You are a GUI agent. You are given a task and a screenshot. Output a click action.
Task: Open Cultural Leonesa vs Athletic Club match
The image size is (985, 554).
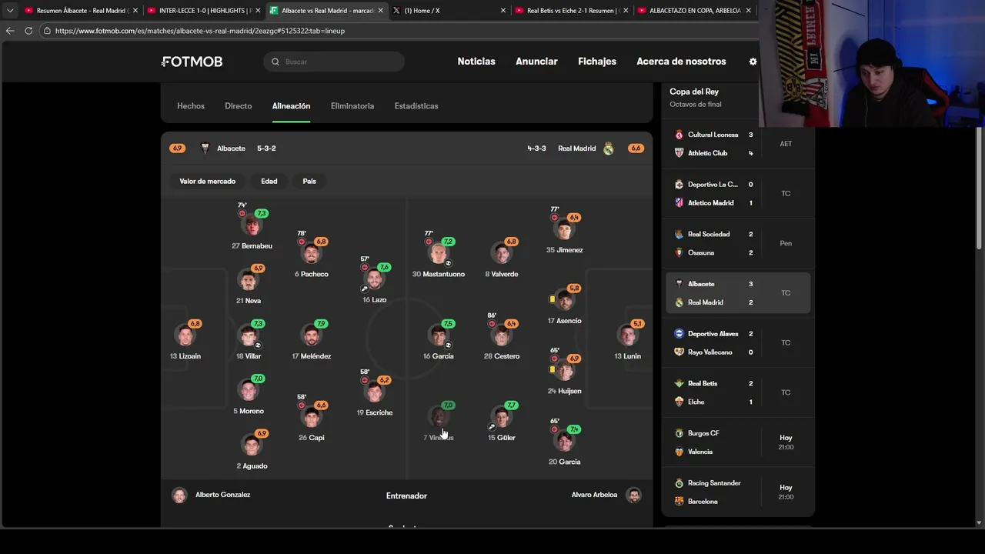tap(738, 144)
